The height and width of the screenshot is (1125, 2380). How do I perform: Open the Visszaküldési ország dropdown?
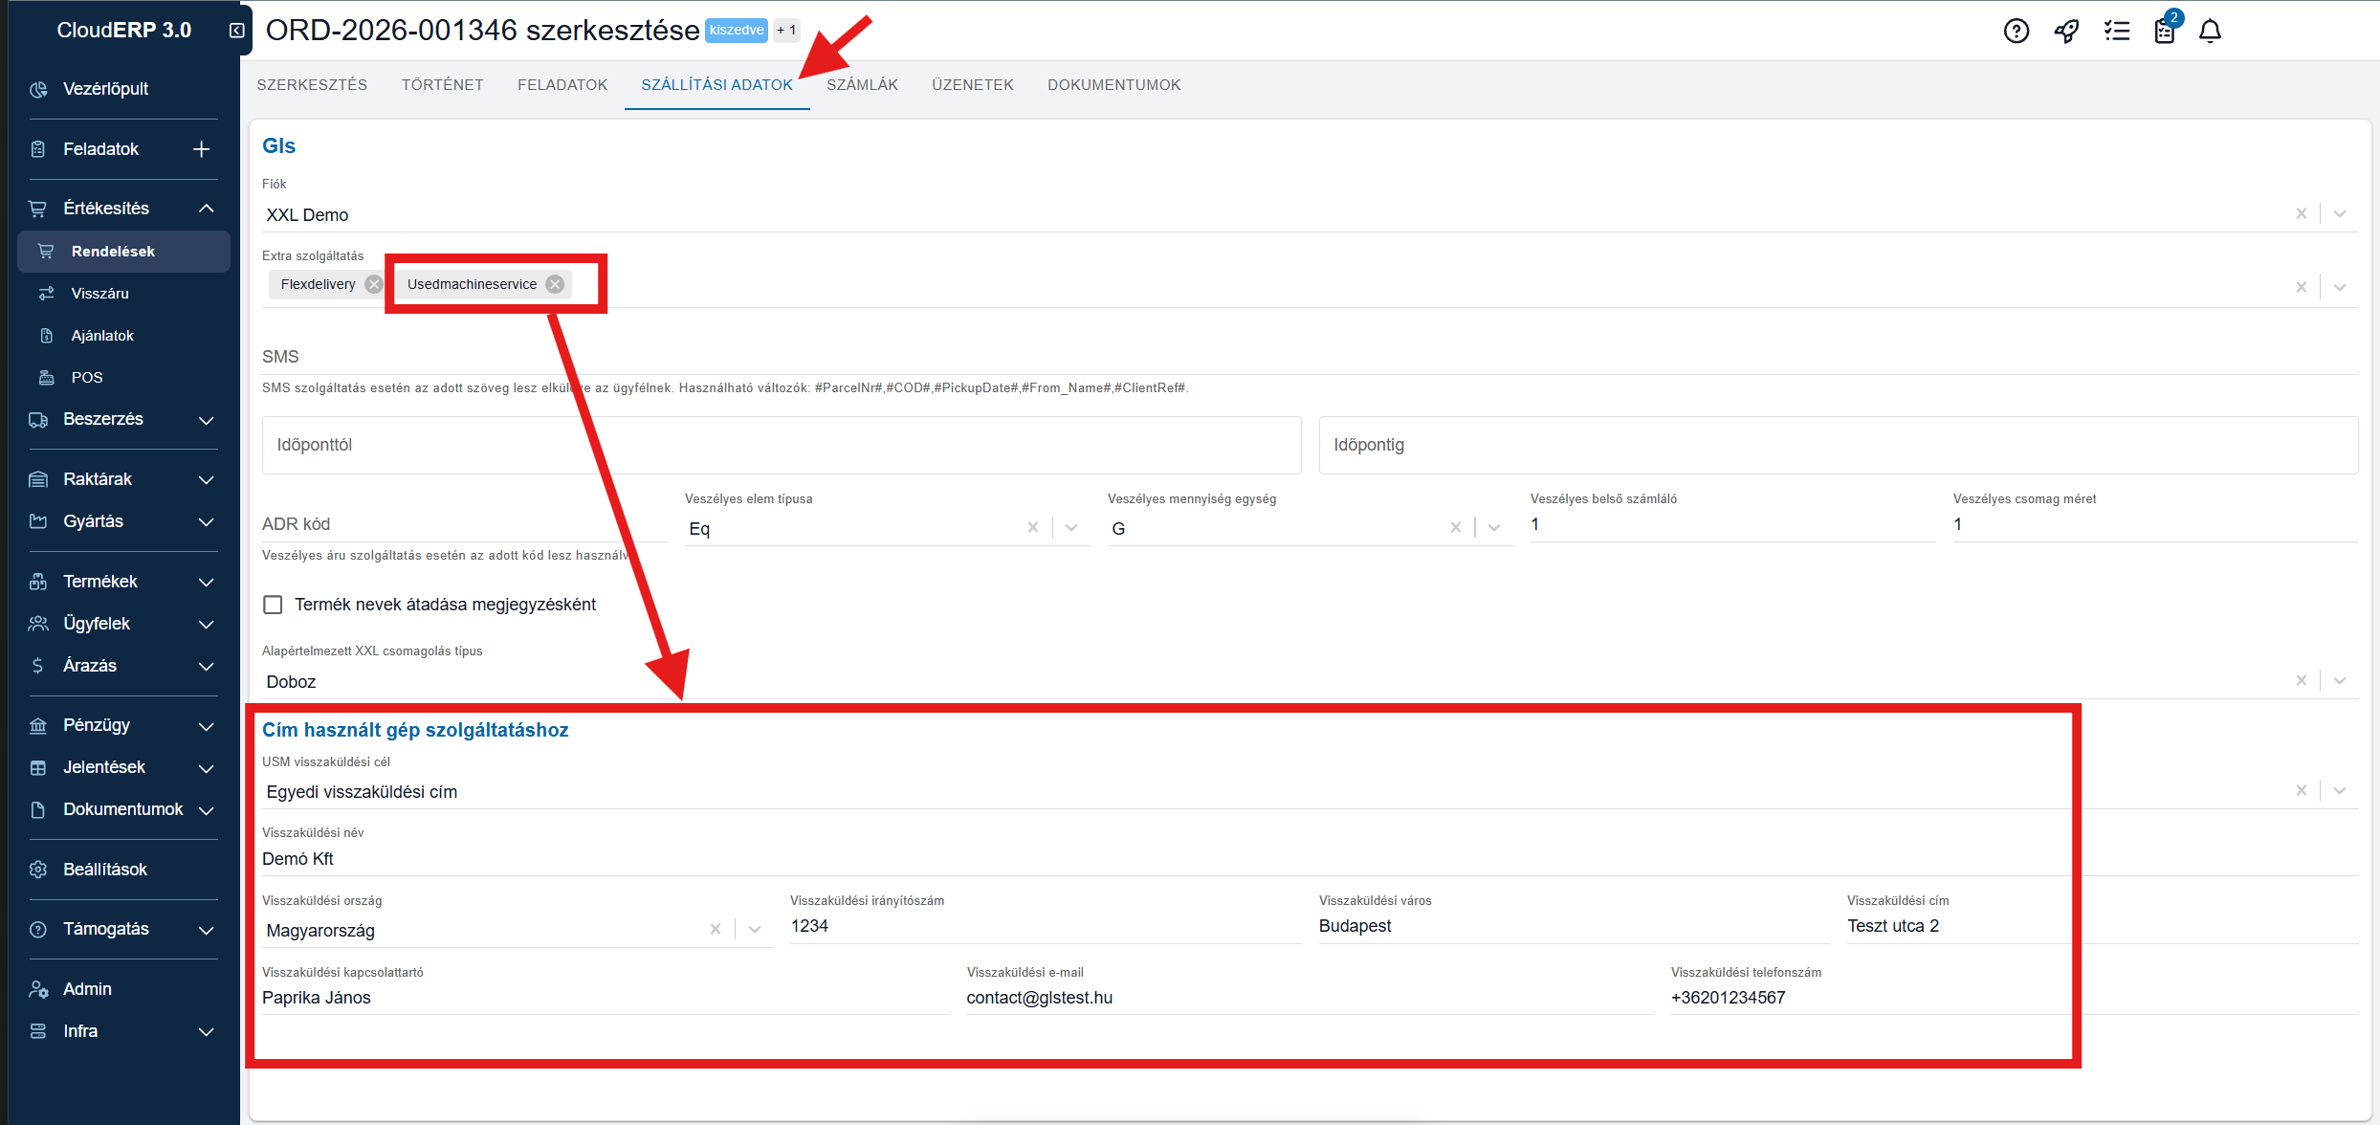coord(755,929)
